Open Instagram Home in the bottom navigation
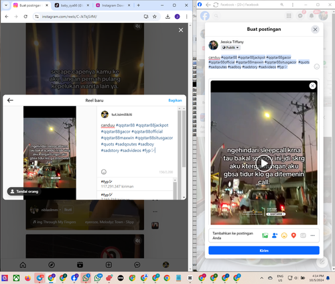 [23, 265]
